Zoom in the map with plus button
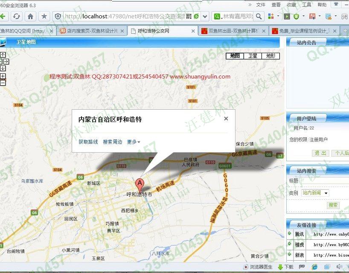Viewport: 349px width, 273px height. tap(3, 76)
